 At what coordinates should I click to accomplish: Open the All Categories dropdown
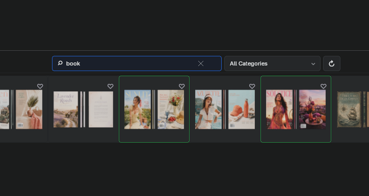[x=272, y=63]
